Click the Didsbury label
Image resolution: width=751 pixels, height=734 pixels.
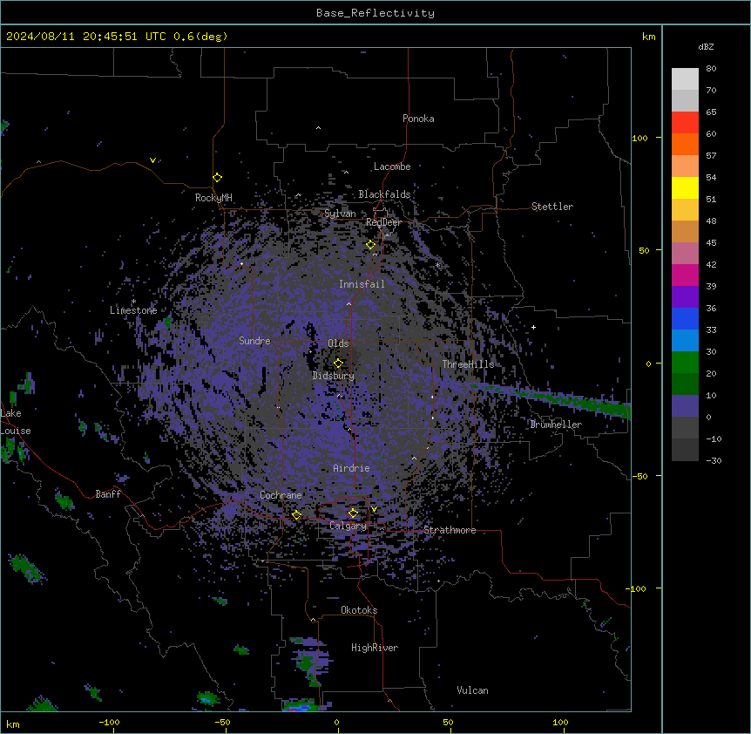click(x=334, y=376)
